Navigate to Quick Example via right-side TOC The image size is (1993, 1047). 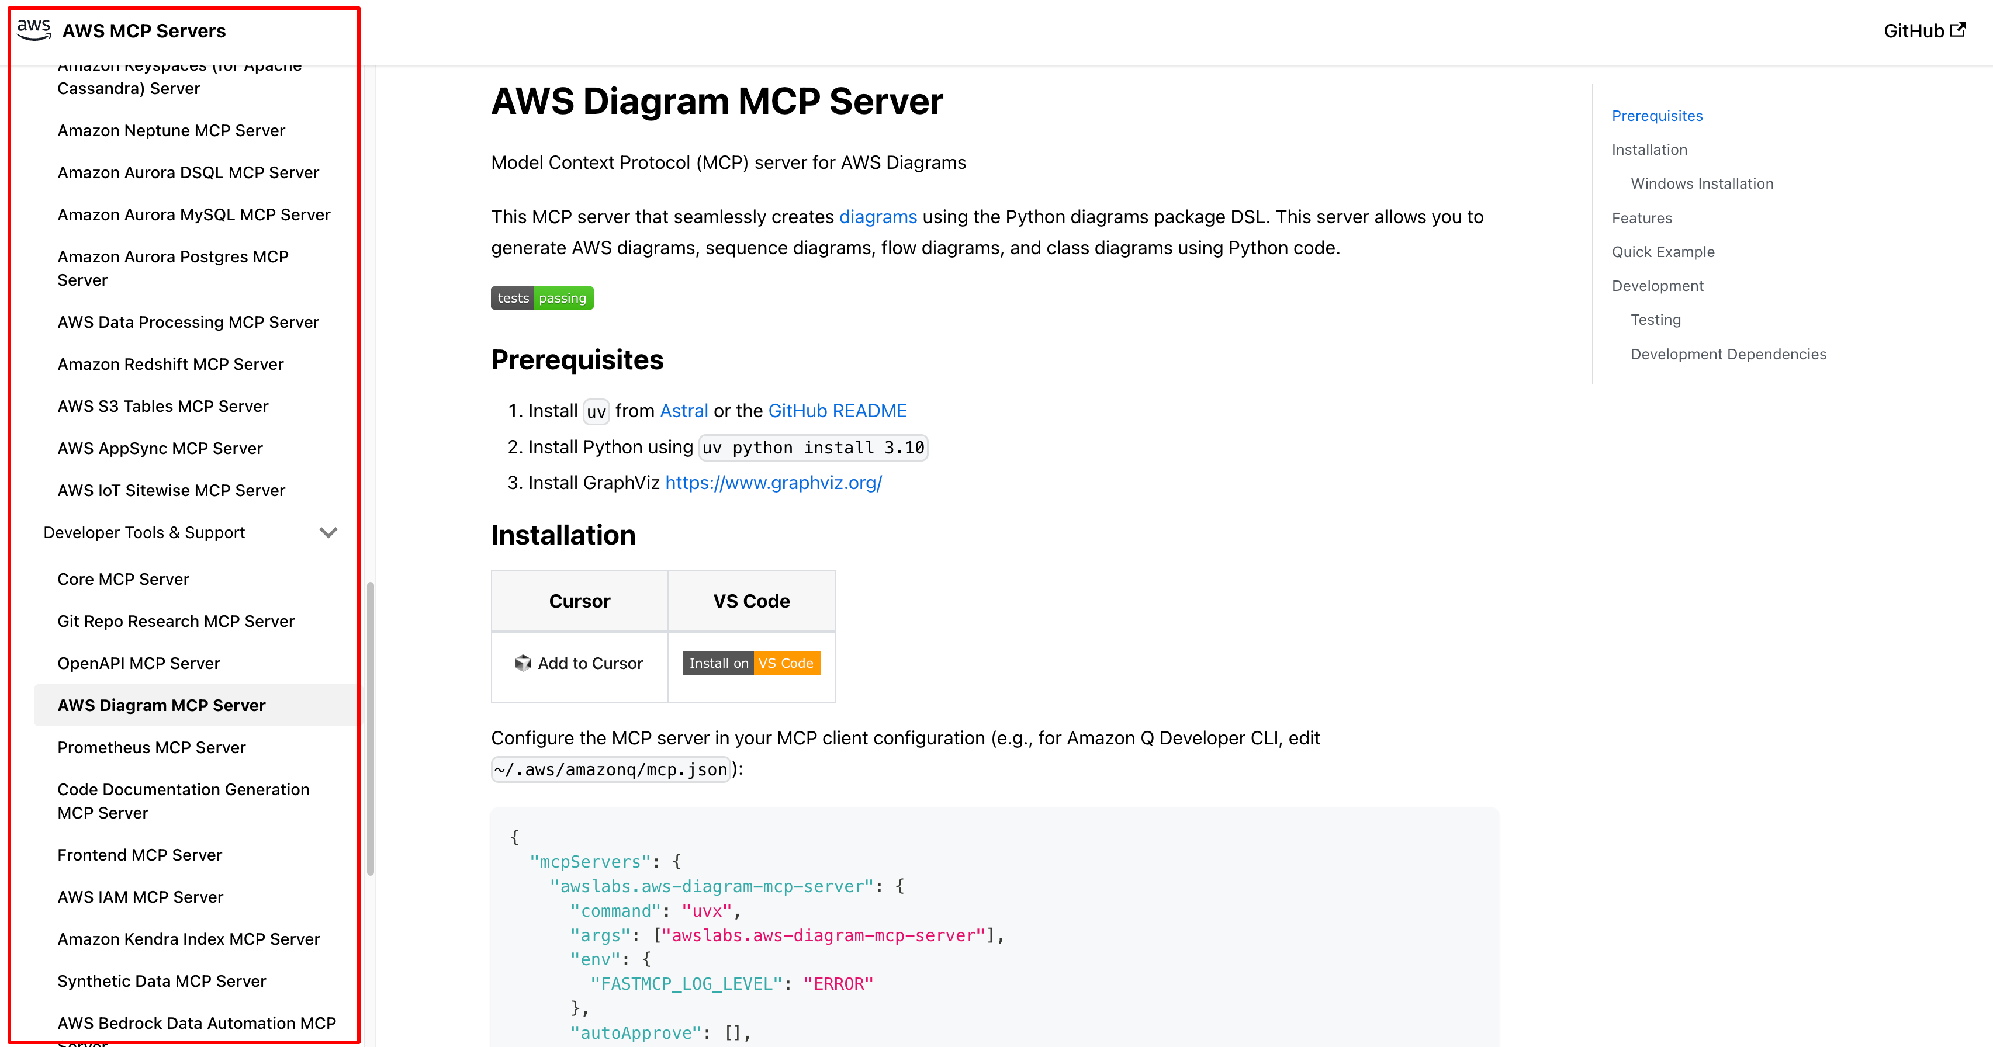(x=1663, y=251)
